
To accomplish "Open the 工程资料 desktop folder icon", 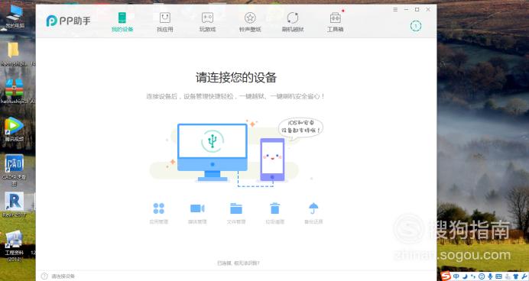I will coord(15,246).
